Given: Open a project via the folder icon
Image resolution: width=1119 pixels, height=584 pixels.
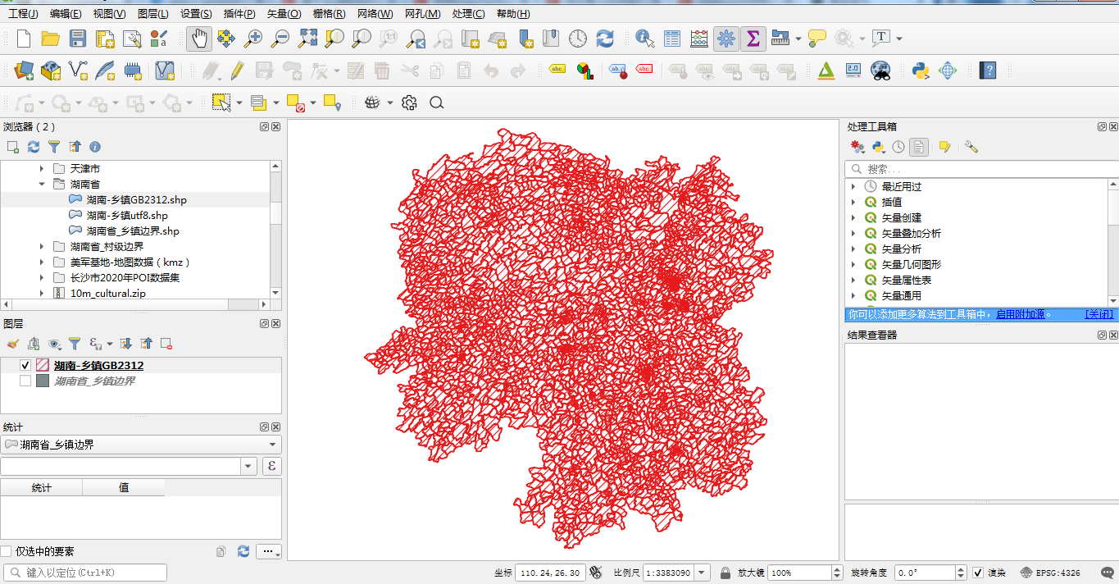Looking at the screenshot, I should pyautogui.click(x=50, y=39).
